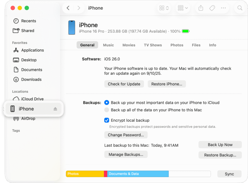Click the yellow Photos storage segment
The image size is (248, 183).
[x=85, y=174]
